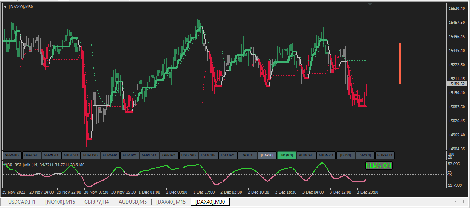Click the EURAUD symbol button
470x208 pixels.
coord(385,155)
